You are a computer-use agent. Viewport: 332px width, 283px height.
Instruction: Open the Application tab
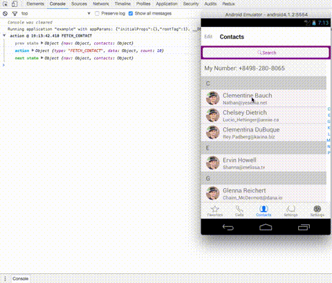click(167, 4)
